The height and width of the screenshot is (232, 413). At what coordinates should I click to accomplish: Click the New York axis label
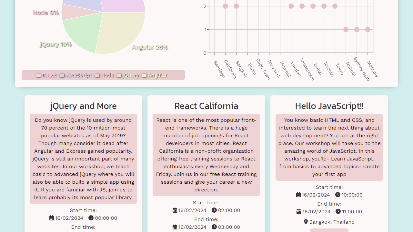274,69
